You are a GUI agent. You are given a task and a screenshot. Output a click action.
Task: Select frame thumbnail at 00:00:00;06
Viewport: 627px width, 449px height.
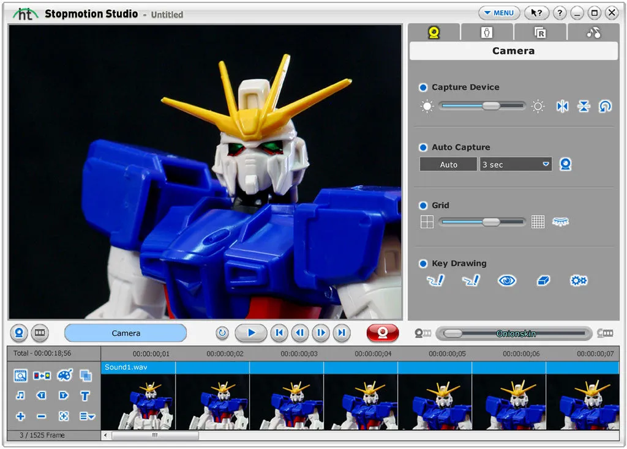point(509,402)
